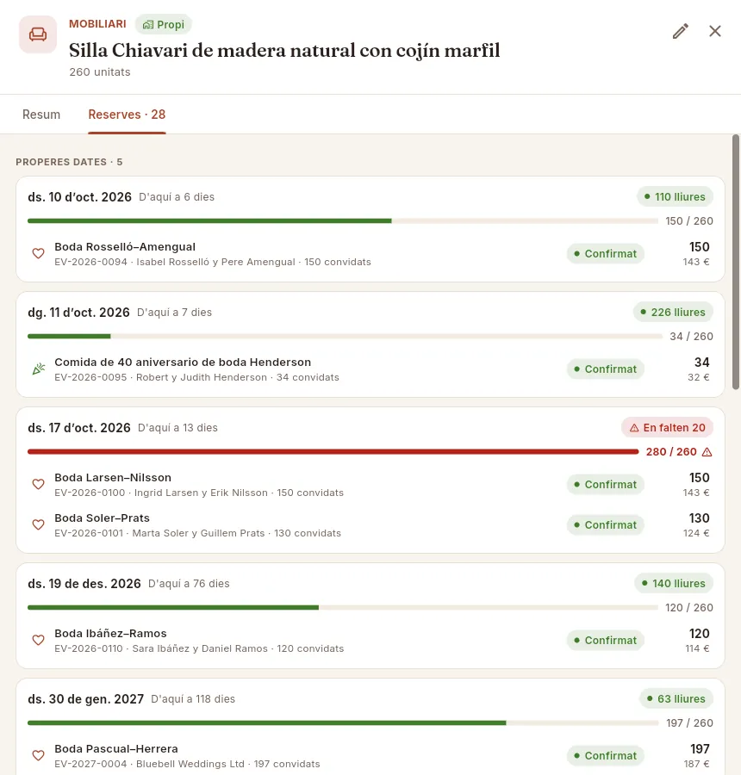Click the En falten 20 alert badge
The height and width of the screenshot is (775, 741).
pyautogui.click(x=667, y=427)
